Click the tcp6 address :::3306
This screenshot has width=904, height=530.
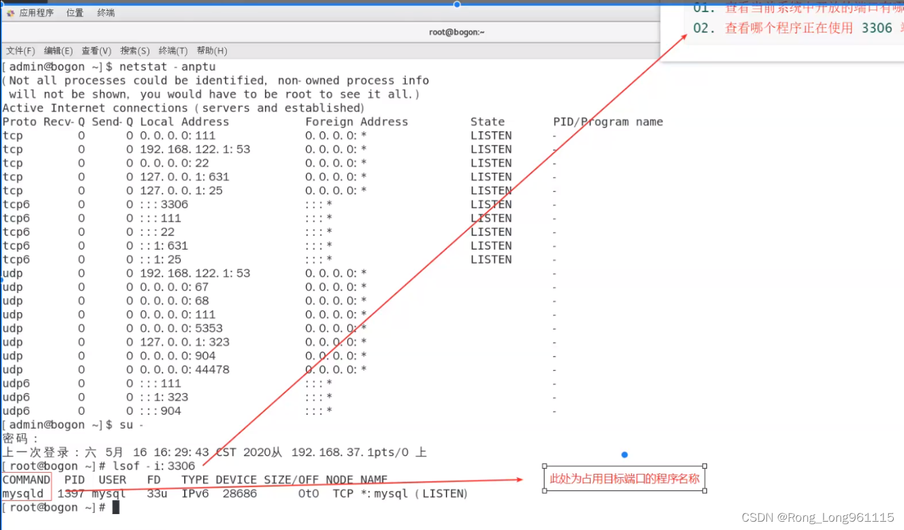pyautogui.click(x=164, y=204)
